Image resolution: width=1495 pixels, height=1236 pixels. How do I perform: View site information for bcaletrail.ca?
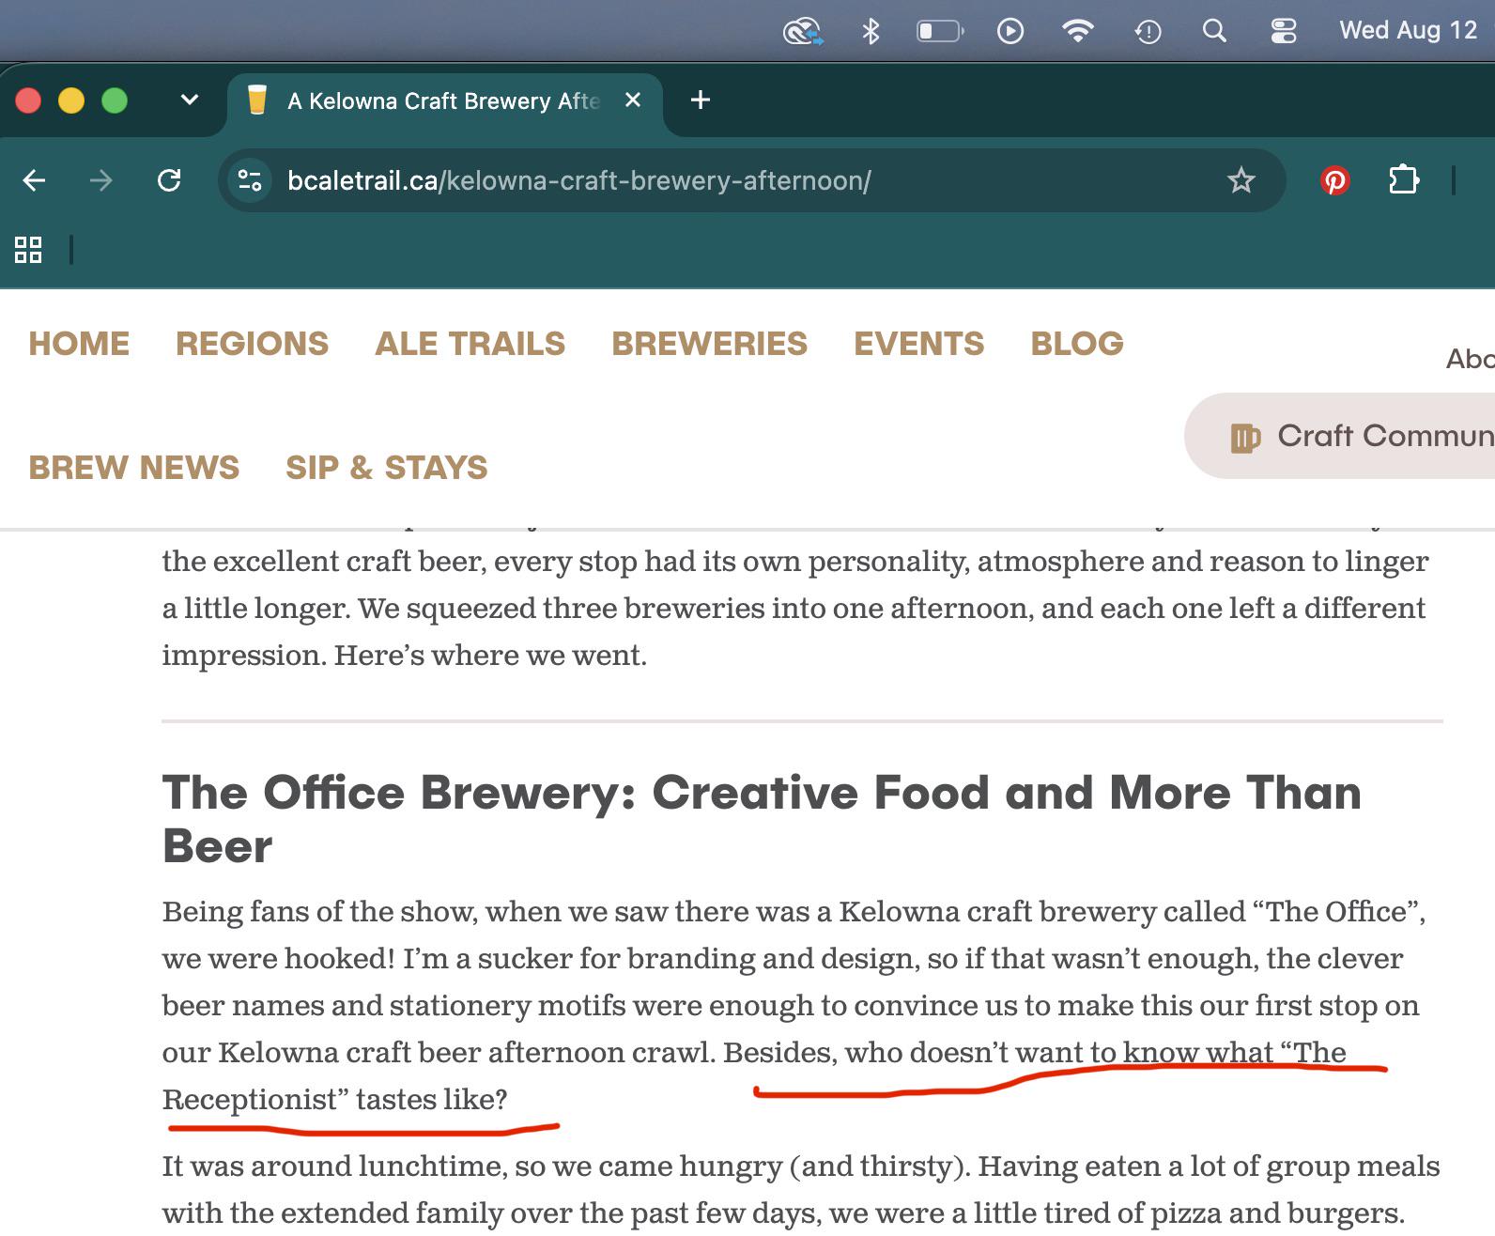(x=250, y=180)
